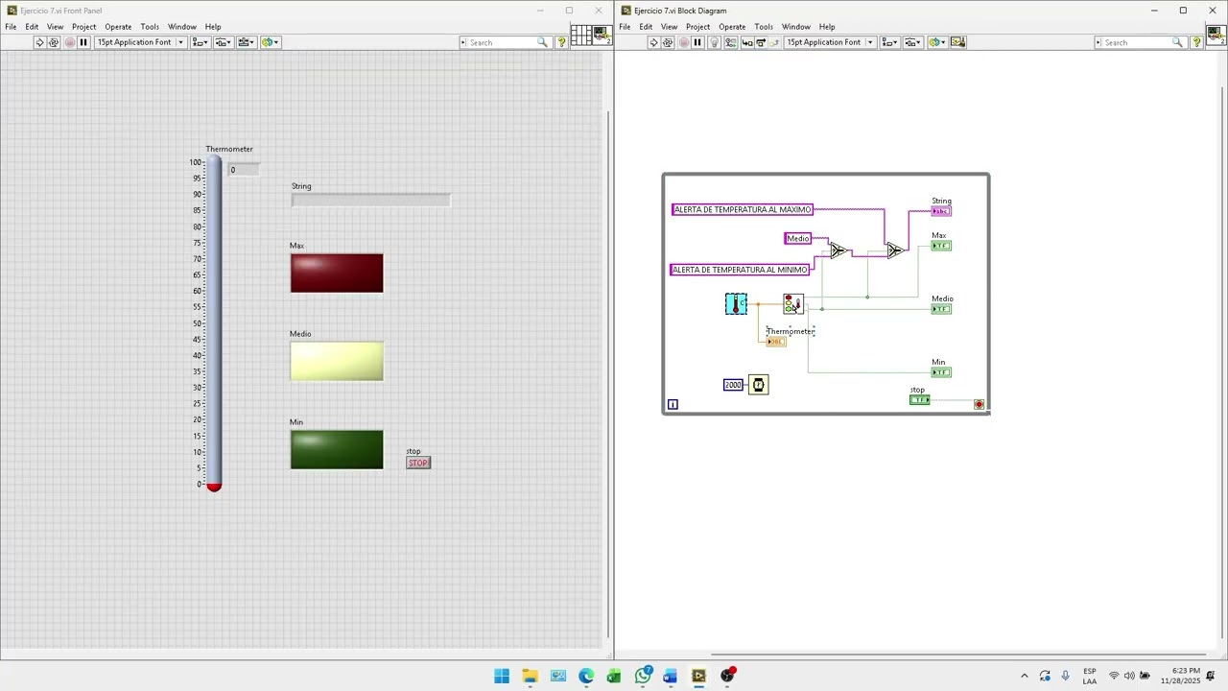Open WhatsApp from the taskbar
Screen dimensions: 1228x691
point(643,676)
